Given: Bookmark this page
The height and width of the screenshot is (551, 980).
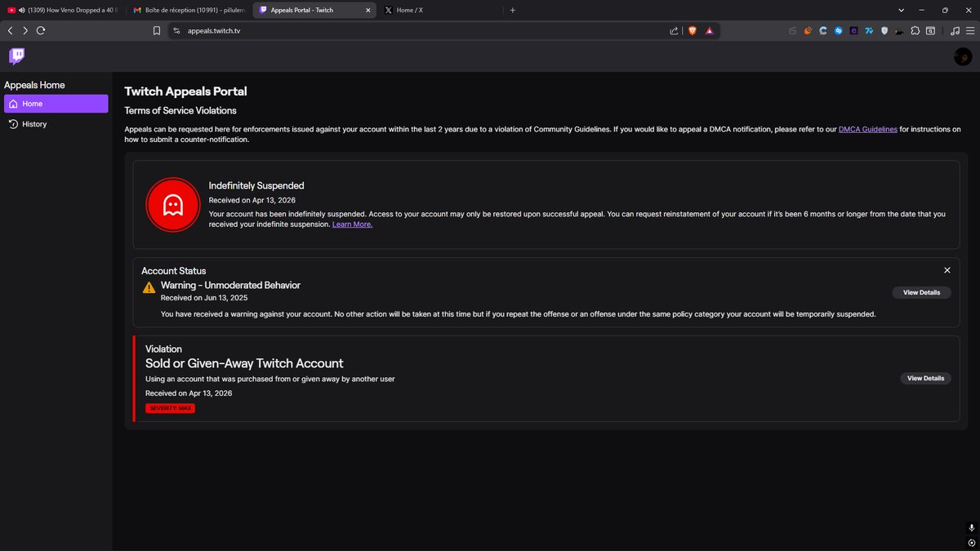Looking at the screenshot, I should (156, 30).
